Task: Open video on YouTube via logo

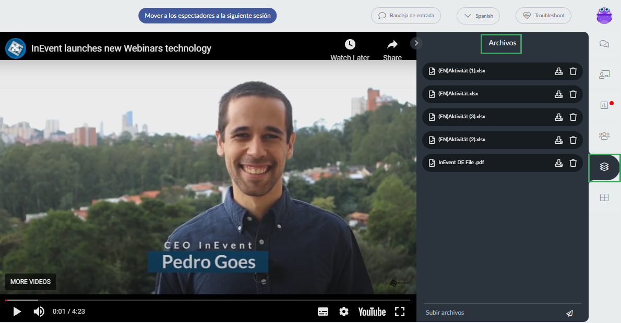Action: (372, 312)
